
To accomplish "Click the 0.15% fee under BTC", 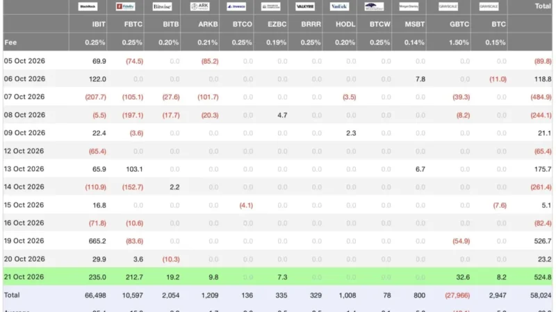I will [496, 42].
